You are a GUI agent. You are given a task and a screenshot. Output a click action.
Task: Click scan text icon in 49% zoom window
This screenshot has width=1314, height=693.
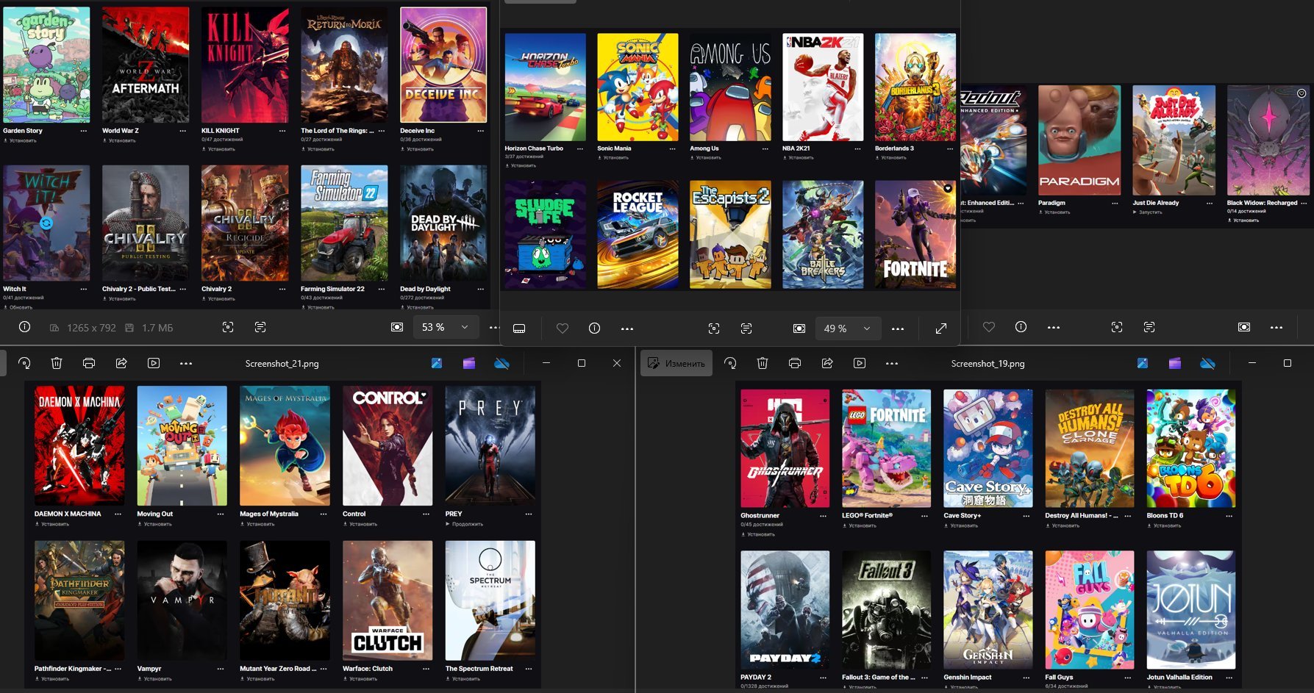(x=746, y=328)
